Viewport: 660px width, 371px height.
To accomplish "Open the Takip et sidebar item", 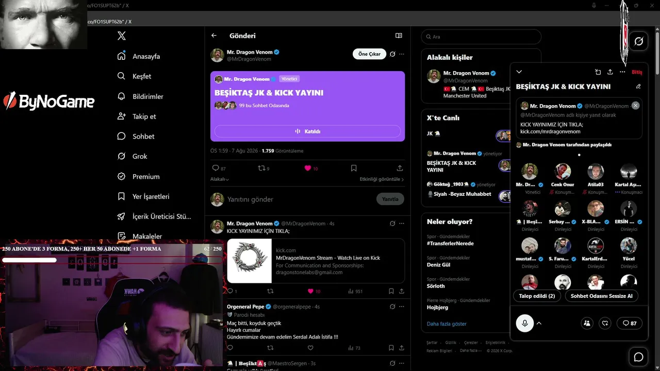I will point(137,116).
